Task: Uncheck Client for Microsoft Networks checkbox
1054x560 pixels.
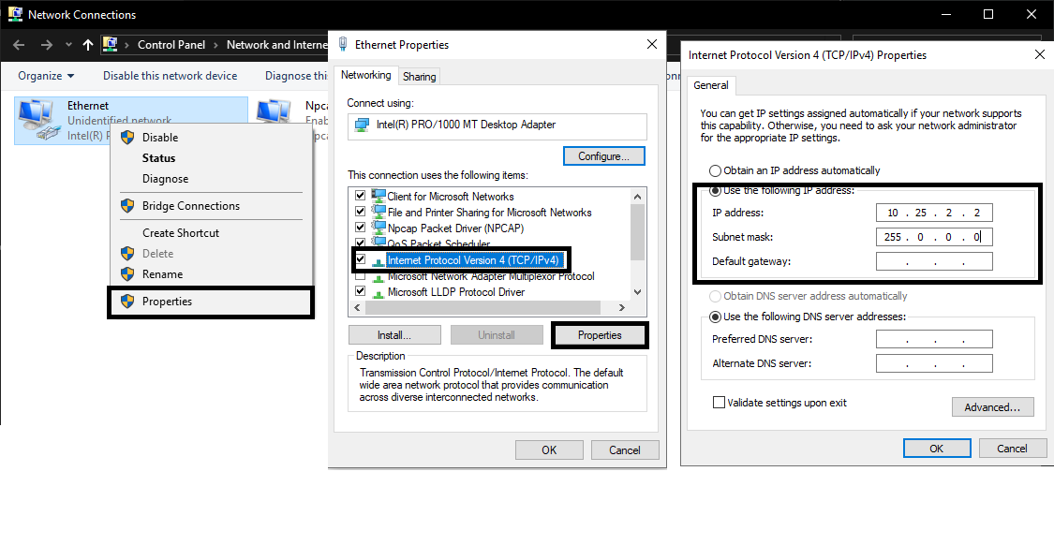Action: [360, 197]
